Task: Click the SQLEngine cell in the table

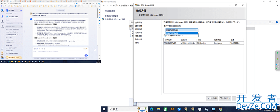Action: 205,43
